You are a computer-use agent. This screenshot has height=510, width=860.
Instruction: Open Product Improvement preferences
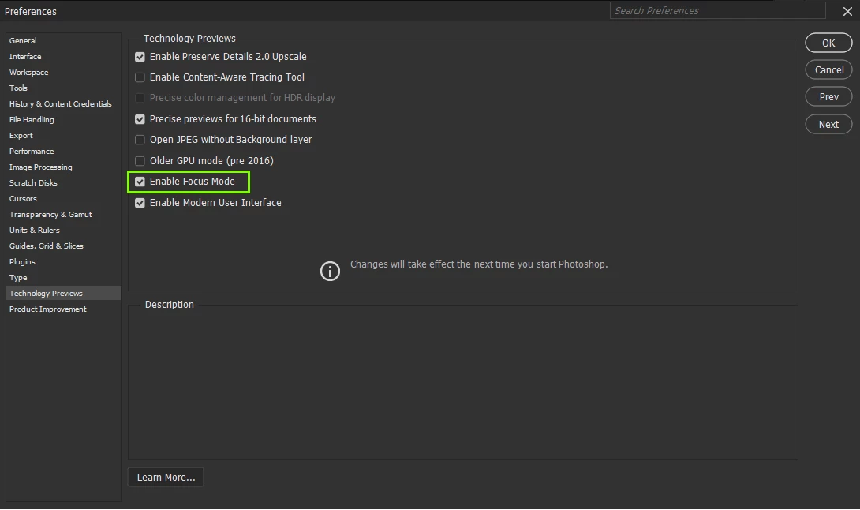click(x=47, y=309)
